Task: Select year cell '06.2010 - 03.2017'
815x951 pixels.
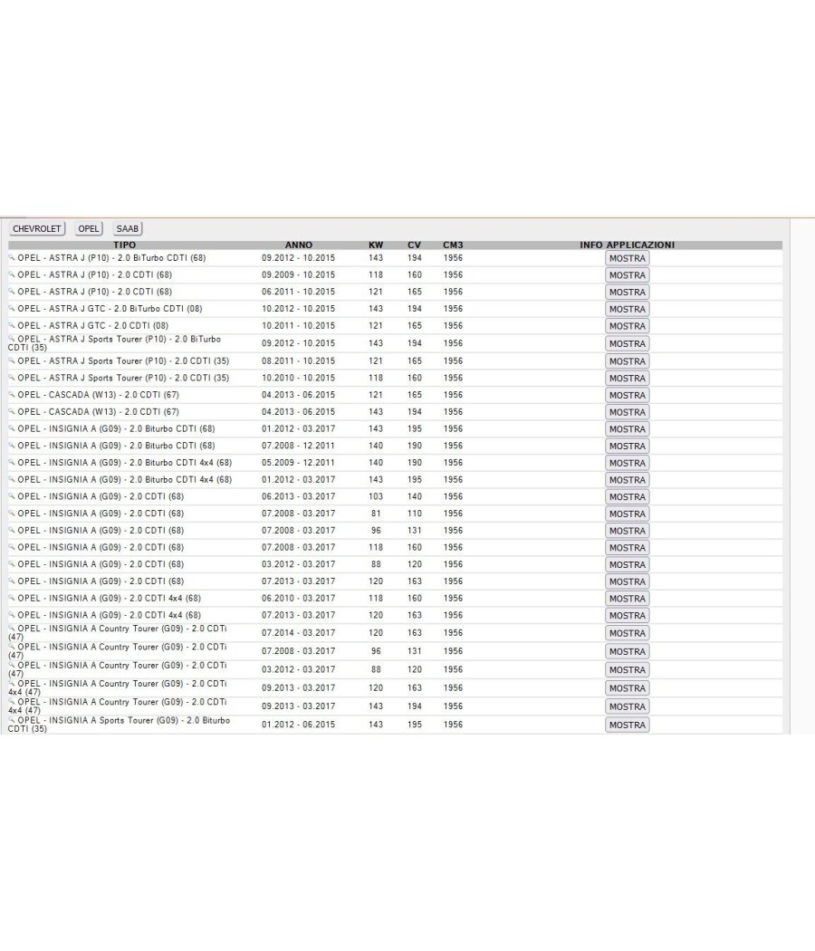Action: click(298, 598)
